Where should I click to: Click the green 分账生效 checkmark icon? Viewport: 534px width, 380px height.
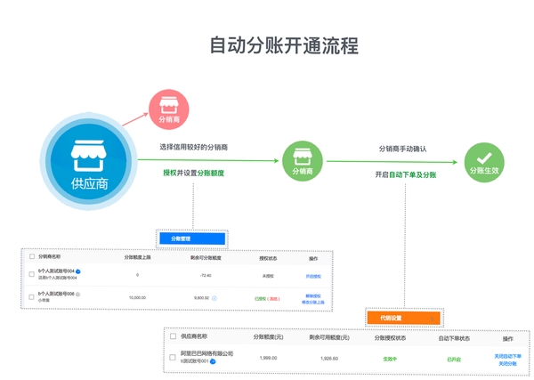(484, 162)
